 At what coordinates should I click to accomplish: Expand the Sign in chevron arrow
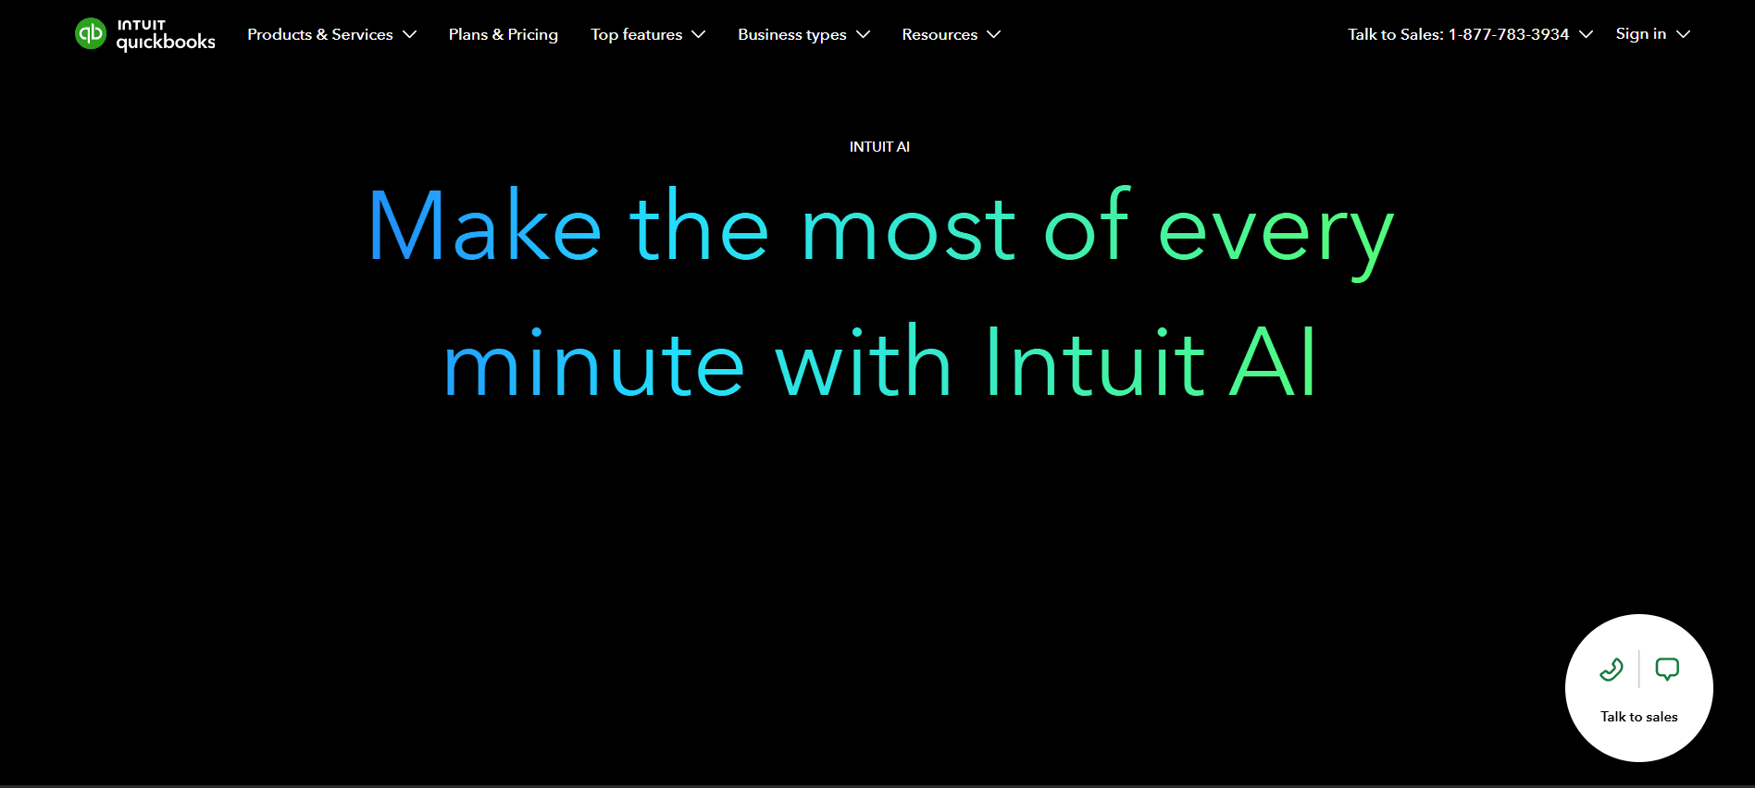point(1683,34)
